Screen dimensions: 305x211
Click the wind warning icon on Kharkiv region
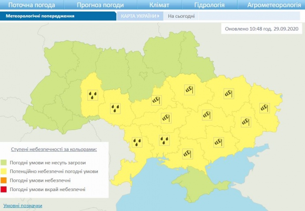pyautogui.click(x=229, y=93)
